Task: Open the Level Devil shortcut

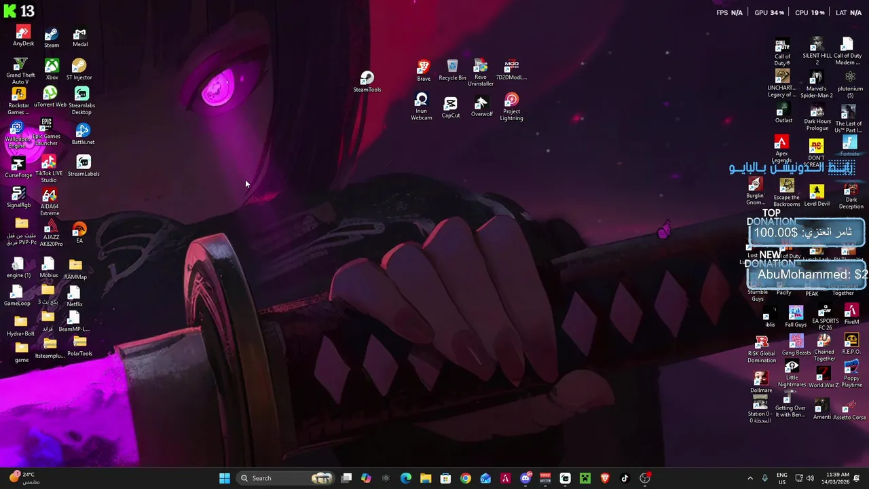Action: tap(817, 196)
